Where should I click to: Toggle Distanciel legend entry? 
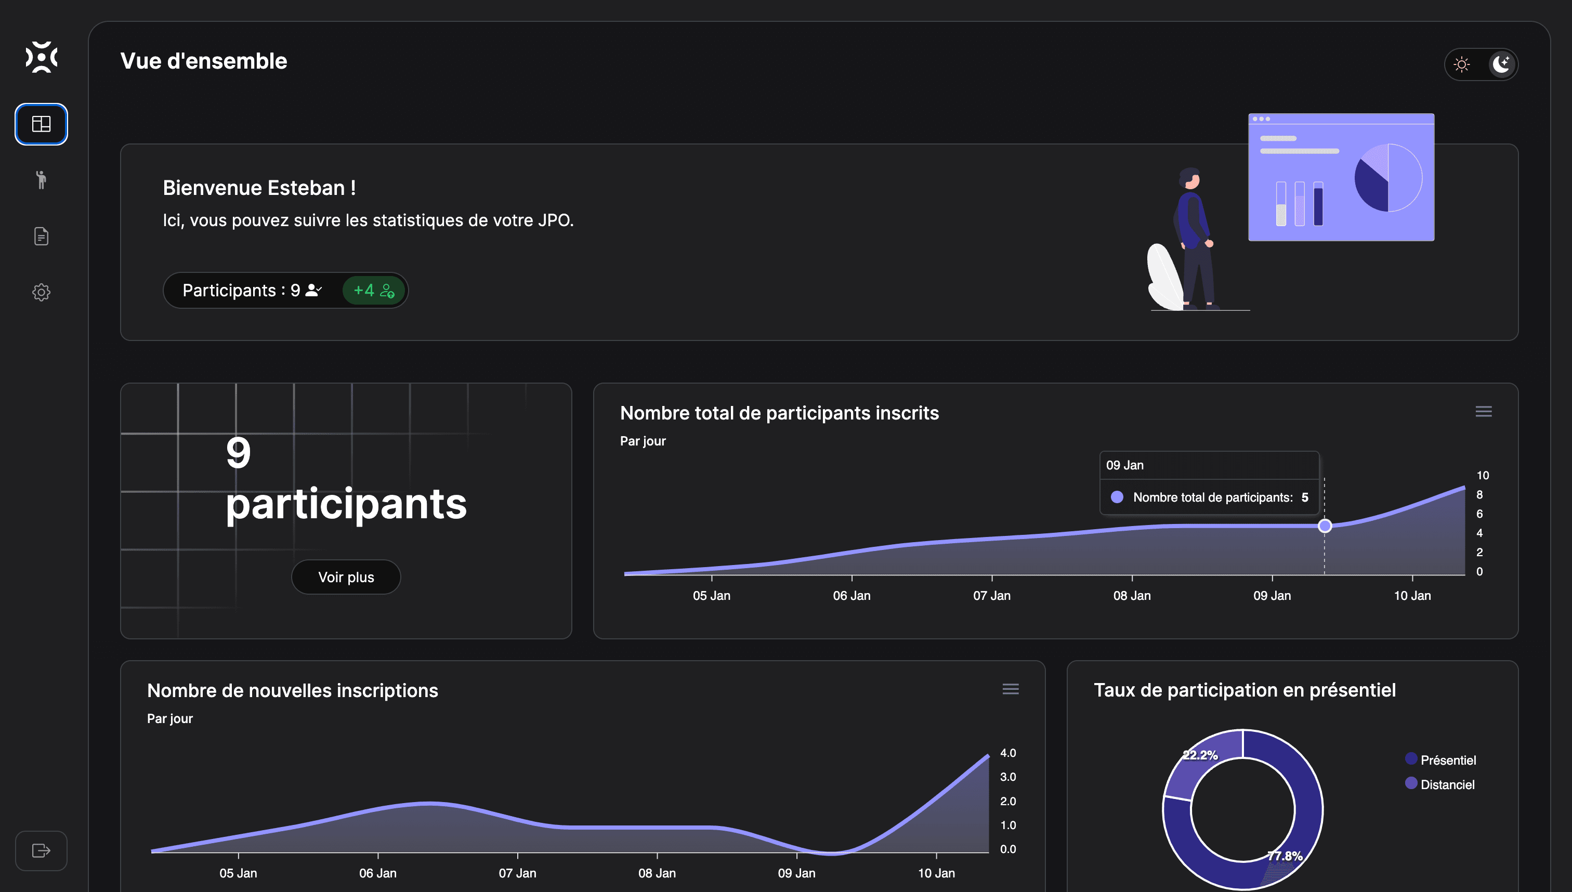pyautogui.click(x=1440, y=784)
